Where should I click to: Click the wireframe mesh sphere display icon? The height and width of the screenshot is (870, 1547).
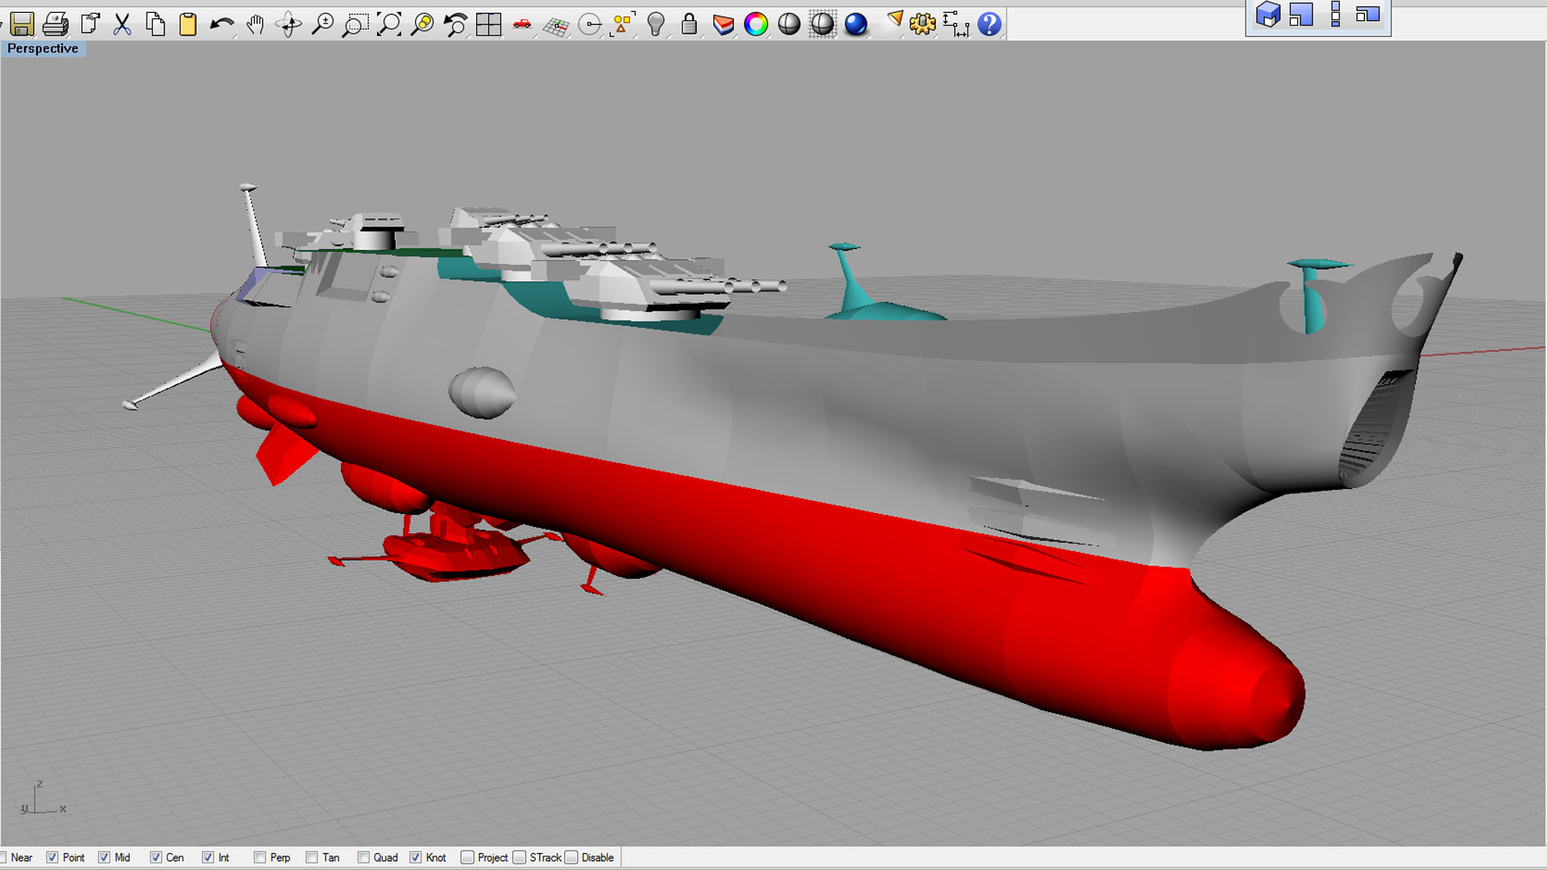point(823,24)
